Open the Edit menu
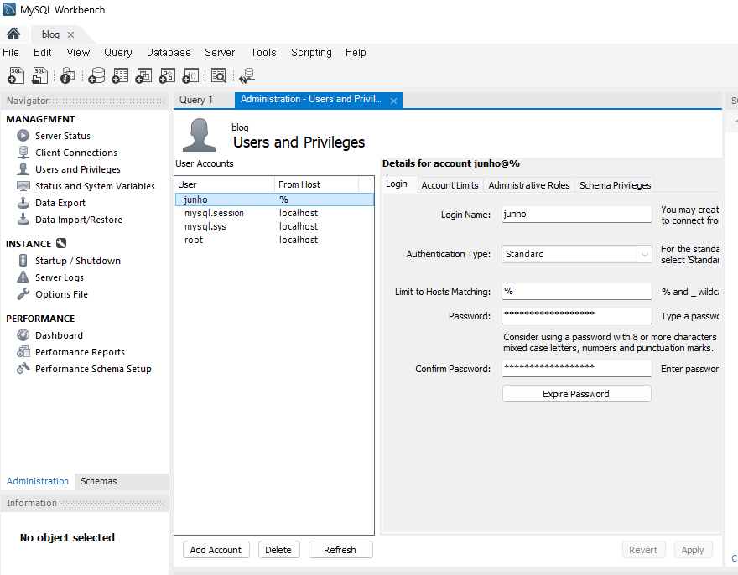738x575 pixels. click(x=43, y=53)
